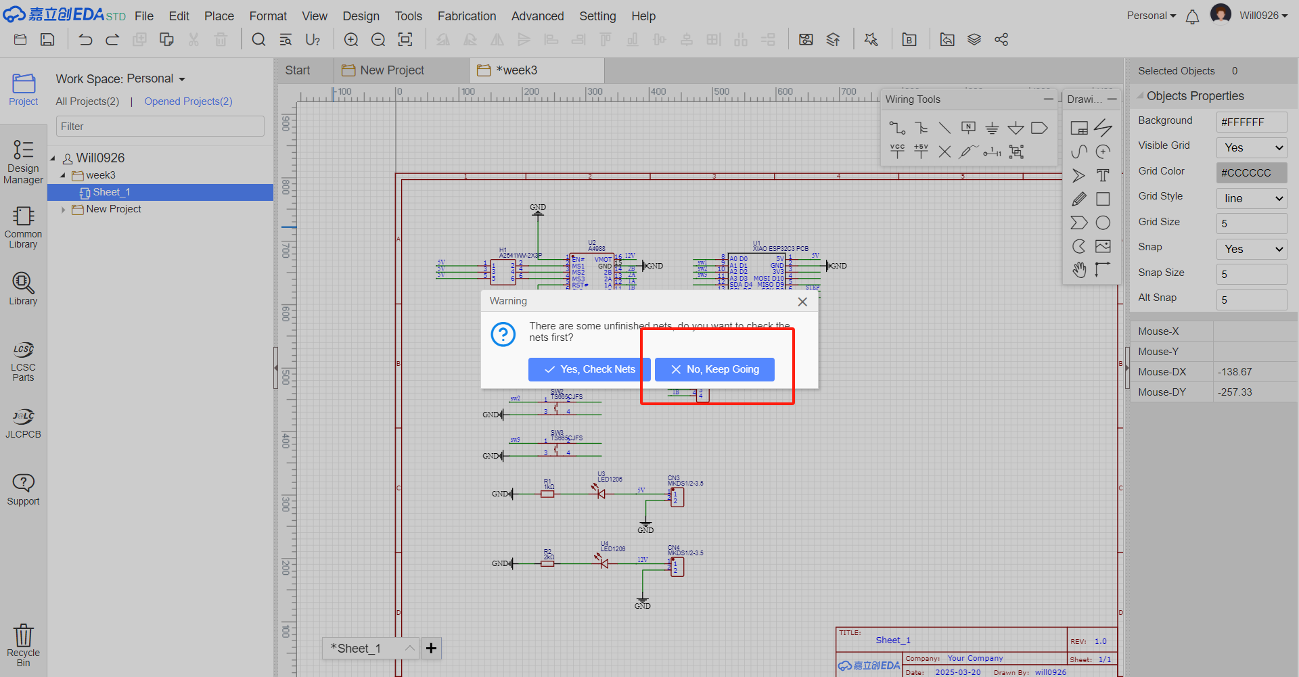
Task: Open the Snap Yes dropdown
Action: coord(1251,249)
